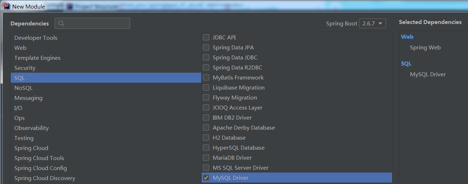The height and width of the screenshot is (184, 468).
Task: Select the SQL category
Action: point(106,78)
